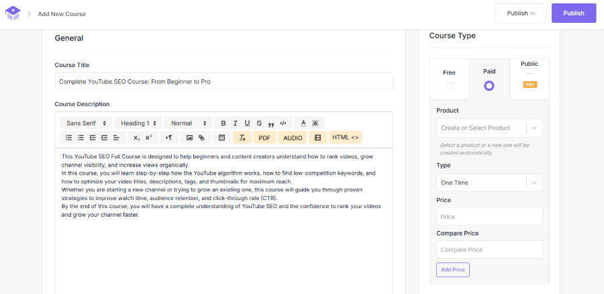Image resolution: width=604 pixels, height=294 pixels.
Task: Underline the selected description text
Action: point(247,124)
